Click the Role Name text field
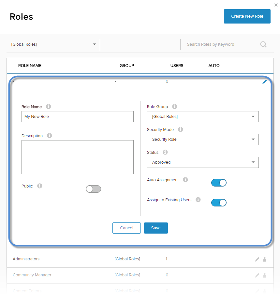 click(78, 117)
